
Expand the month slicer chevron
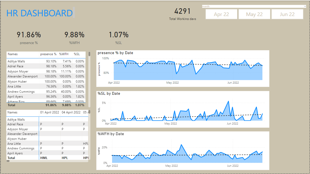pos(305,6)
